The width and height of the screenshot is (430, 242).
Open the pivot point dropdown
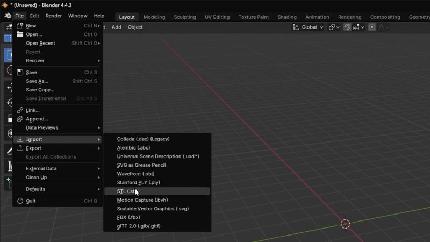334,27
